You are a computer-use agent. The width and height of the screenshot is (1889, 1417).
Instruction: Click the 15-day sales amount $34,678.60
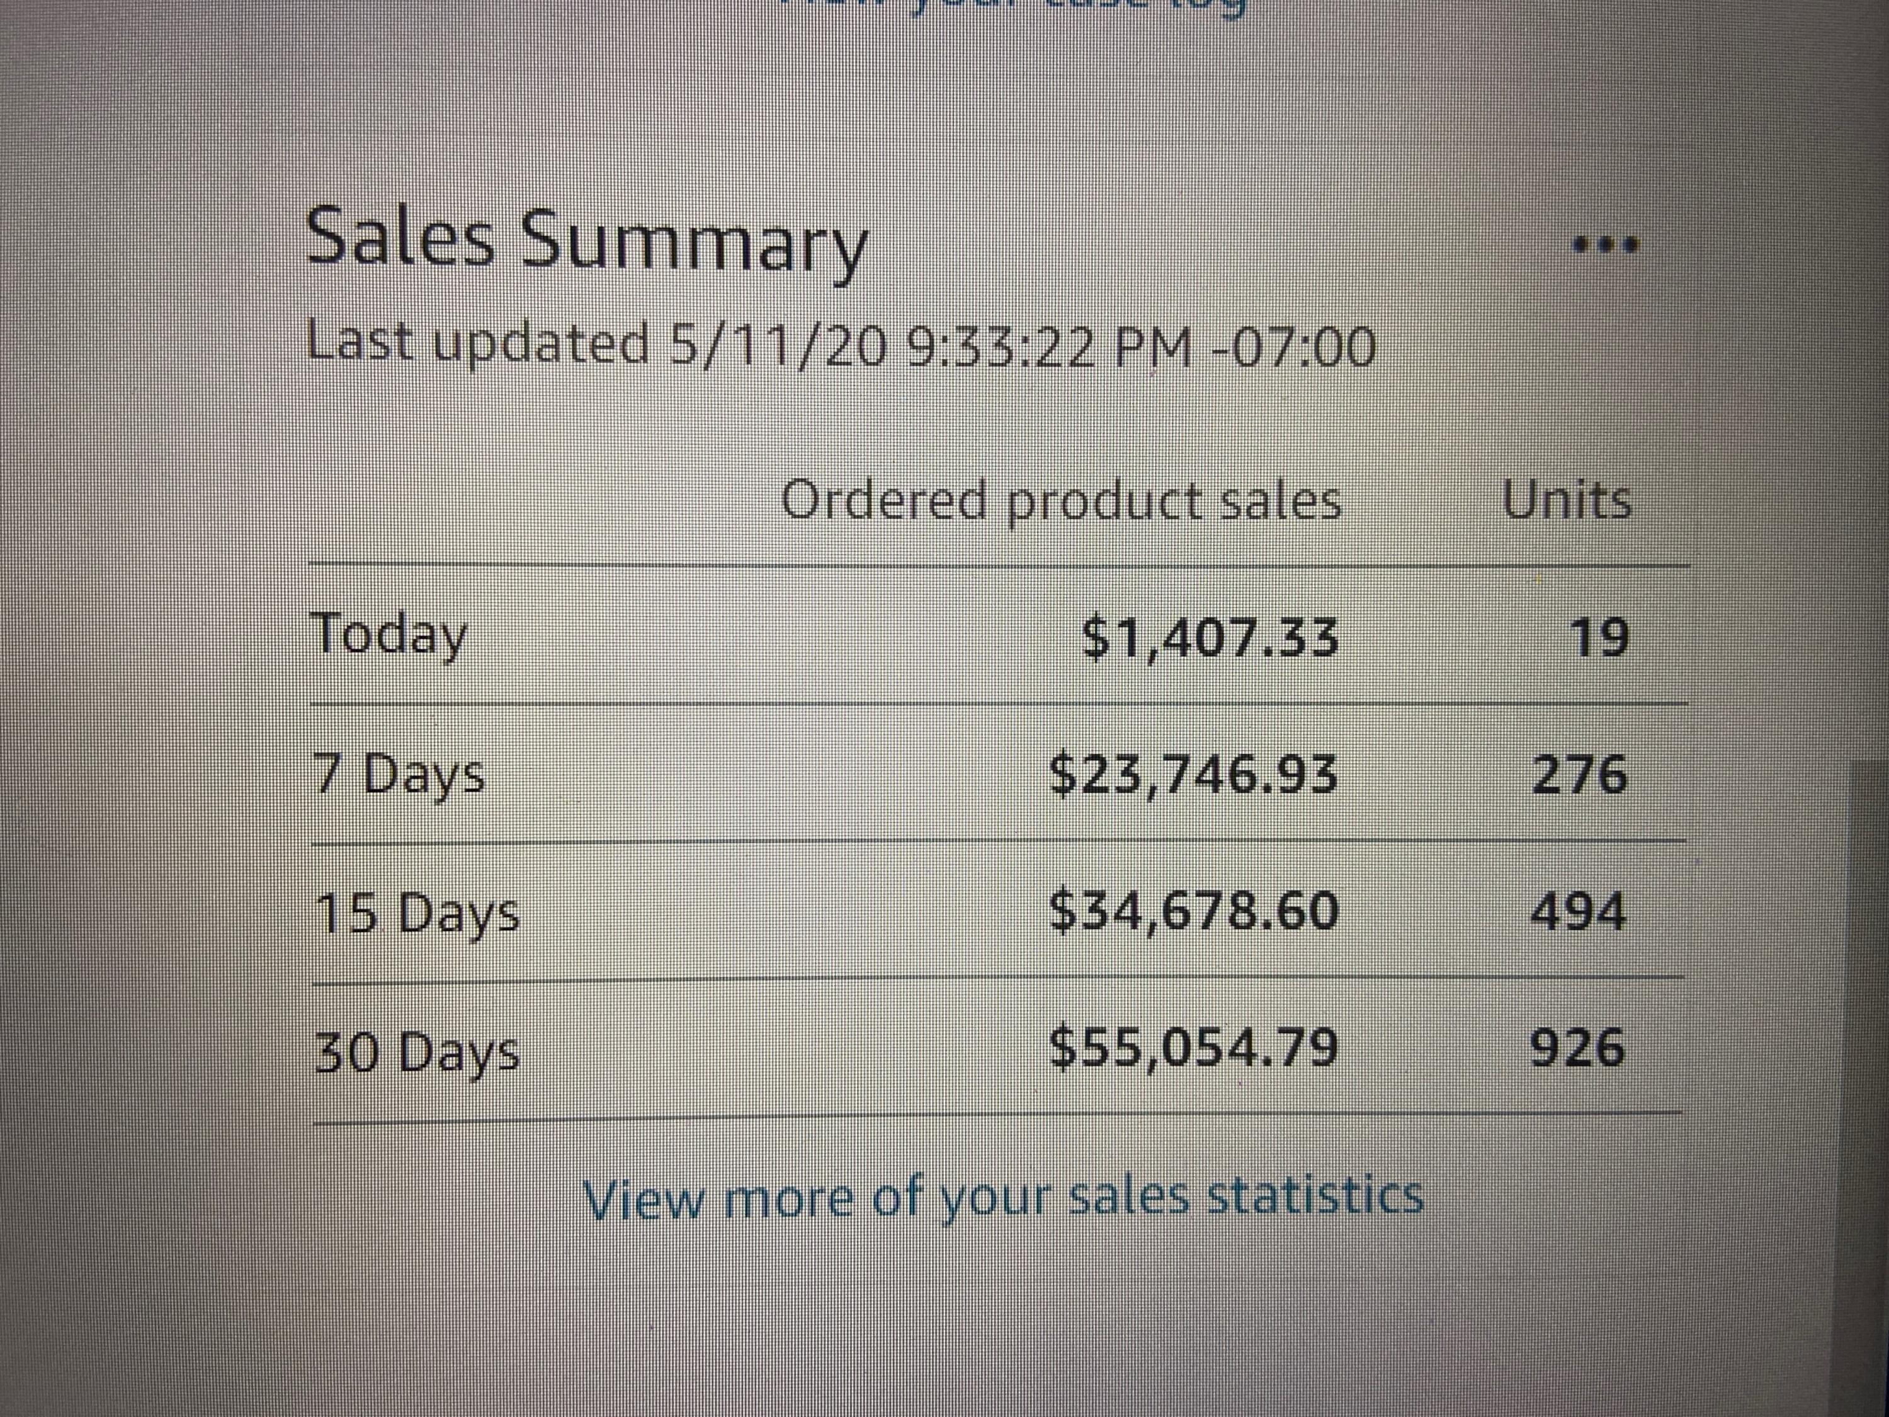click(1193, 912)
